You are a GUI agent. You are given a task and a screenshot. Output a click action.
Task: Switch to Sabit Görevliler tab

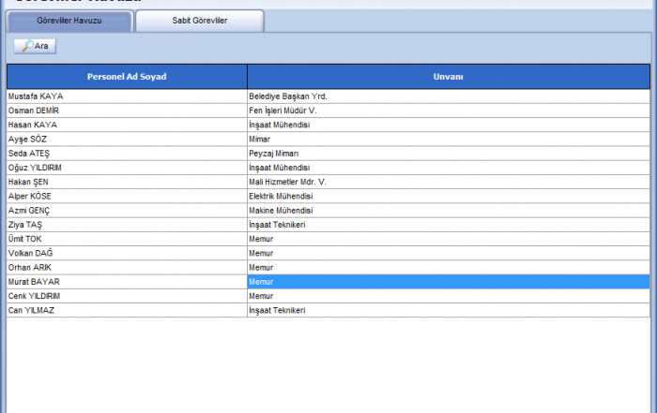[x=199, y=20]
